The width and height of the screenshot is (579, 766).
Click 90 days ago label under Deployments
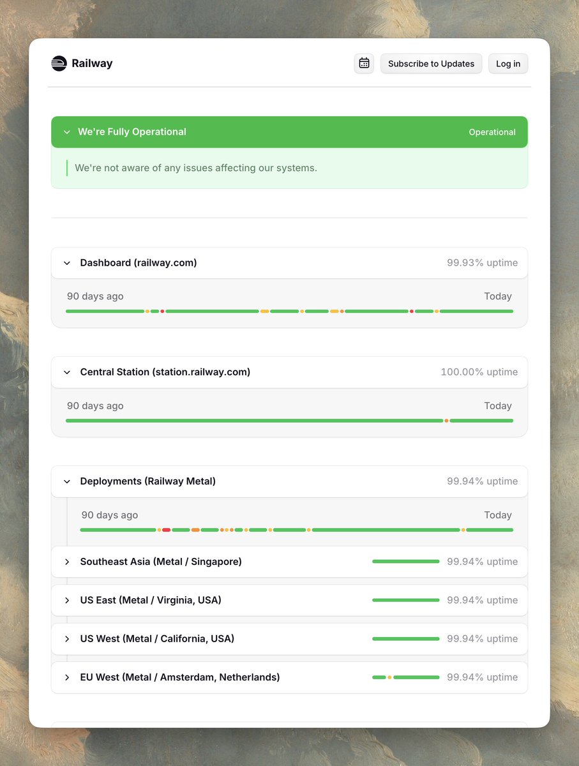click(110, 515)
